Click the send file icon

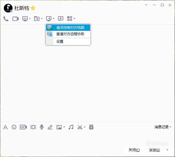pos(37,19)
